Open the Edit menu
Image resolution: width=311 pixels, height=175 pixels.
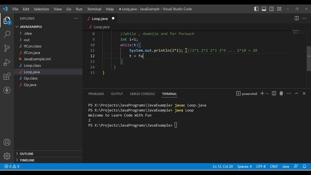point(26,9)
